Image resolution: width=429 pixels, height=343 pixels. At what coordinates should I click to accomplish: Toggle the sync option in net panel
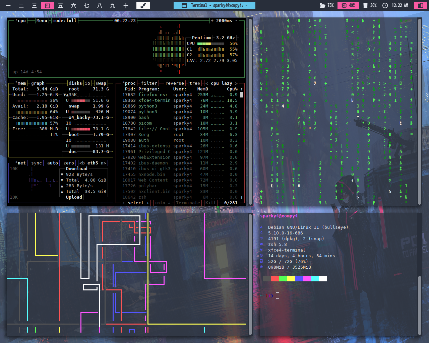click(37, 163)
